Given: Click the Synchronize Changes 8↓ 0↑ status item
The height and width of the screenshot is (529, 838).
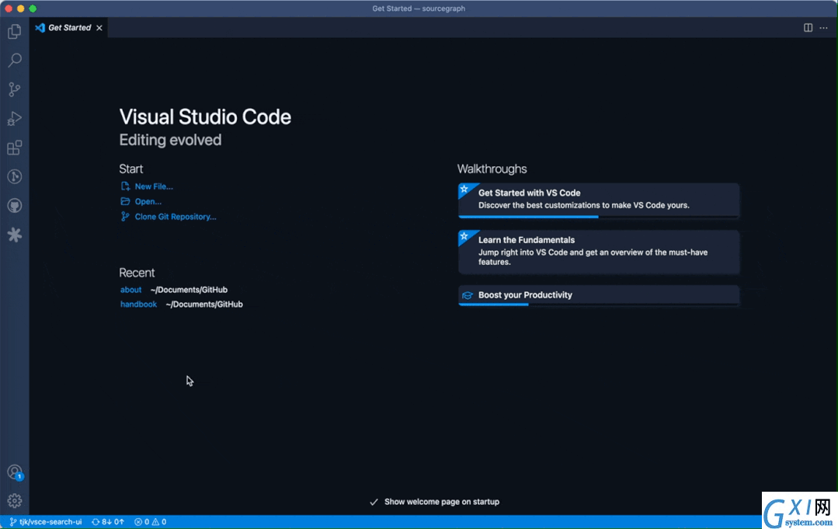Looking at the screenshot, I should [108, 522].
